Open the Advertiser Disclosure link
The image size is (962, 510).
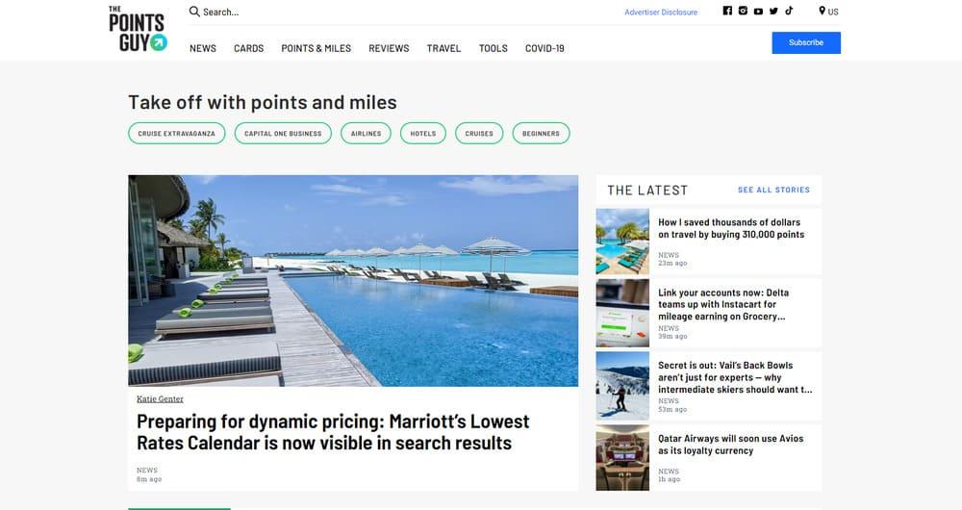[x=661, y=12]
